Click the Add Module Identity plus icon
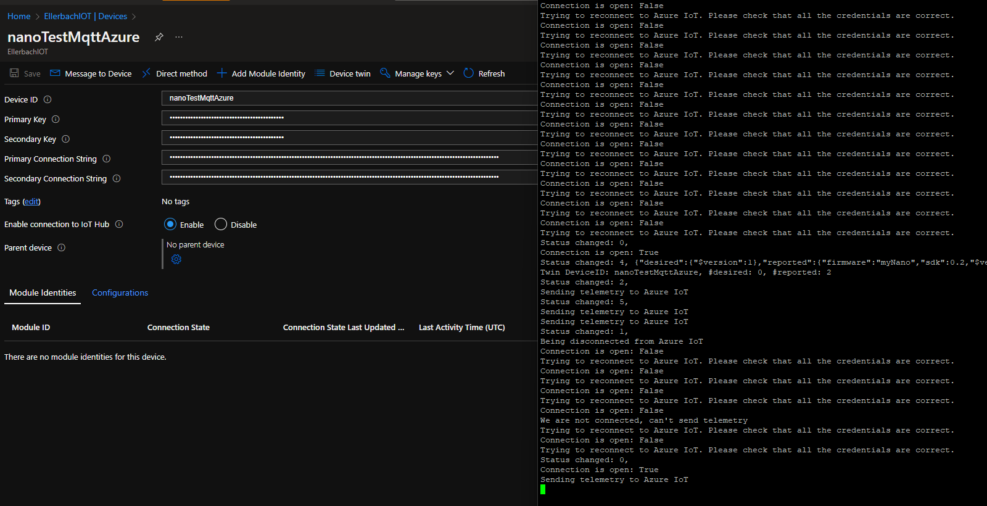Screen dimensions: 987x506 pos(222,73)
